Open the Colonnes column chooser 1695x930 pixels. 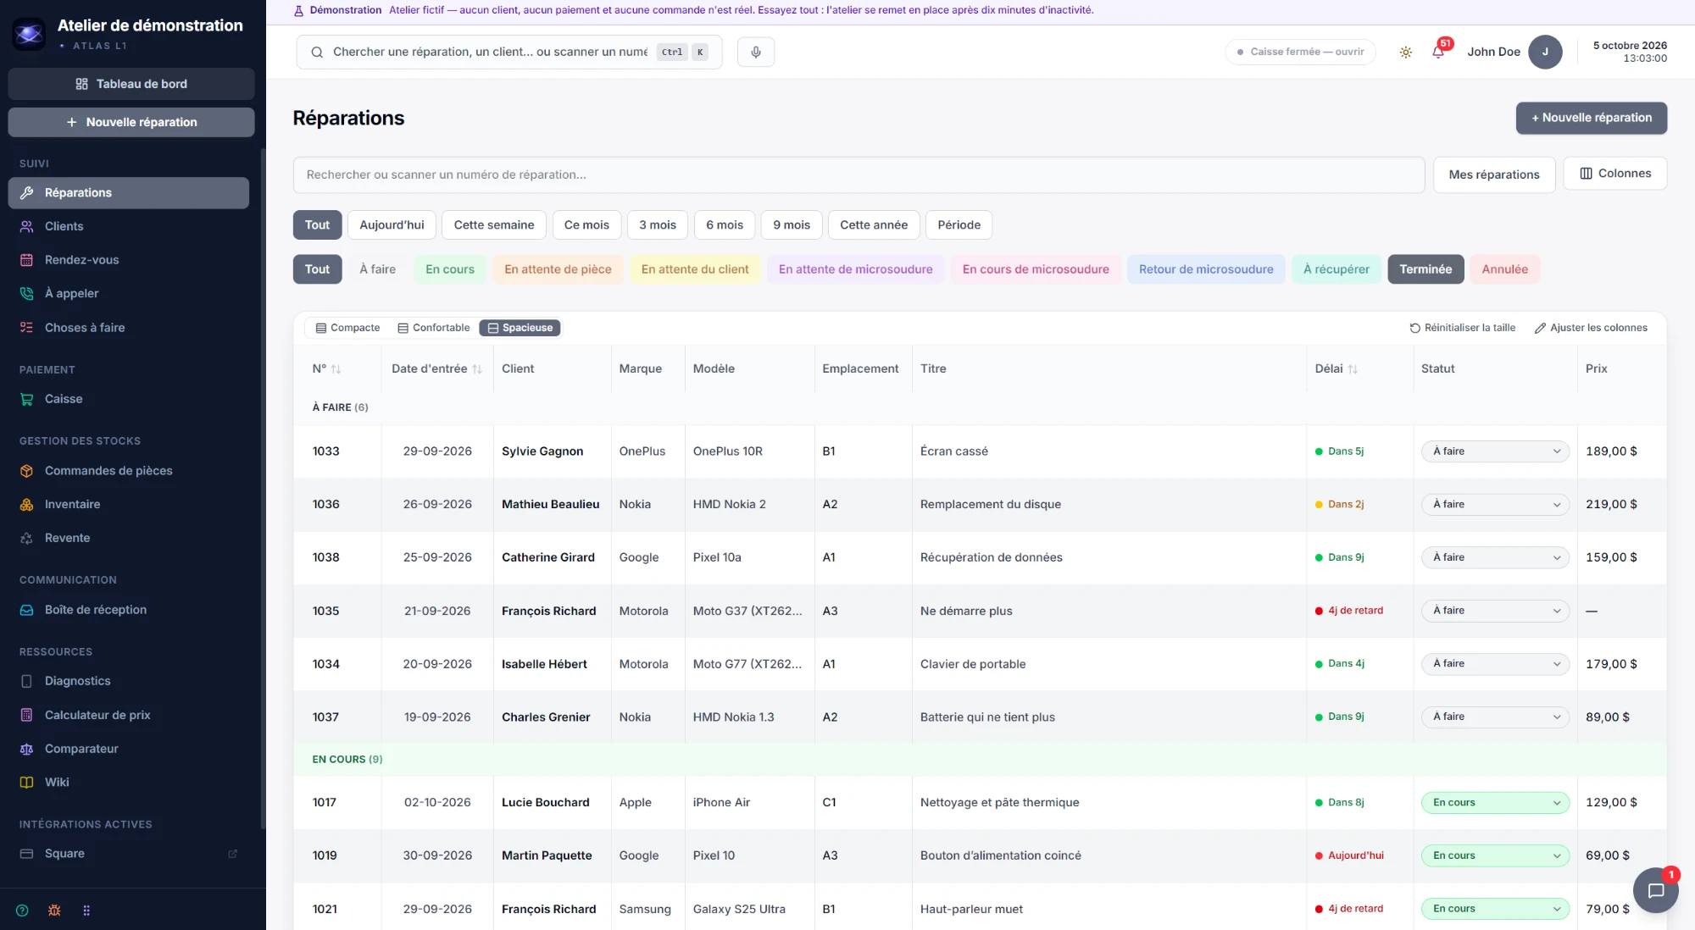click(x=1614, y=174)
